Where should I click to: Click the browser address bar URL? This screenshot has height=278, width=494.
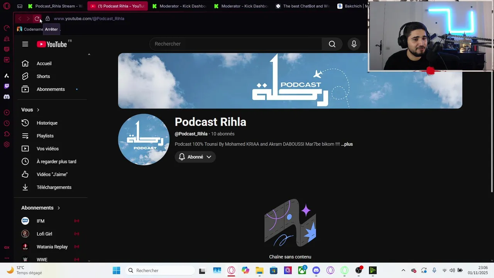click(x=89, y=19)
